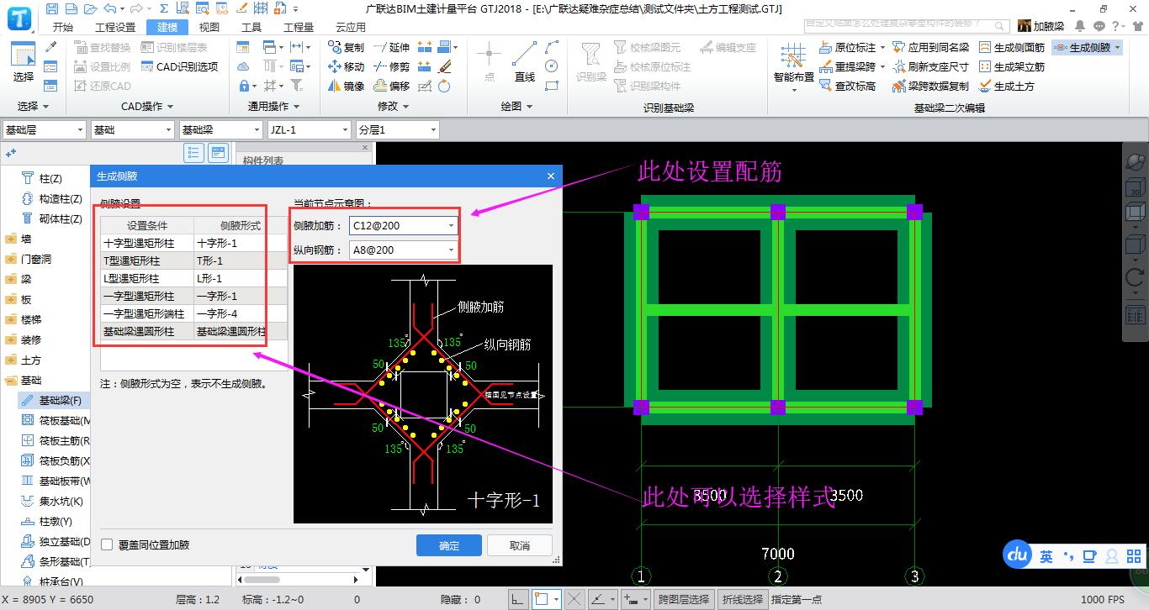
Task: Switch to 开始 ribbon tab
Action: (63, 27)
